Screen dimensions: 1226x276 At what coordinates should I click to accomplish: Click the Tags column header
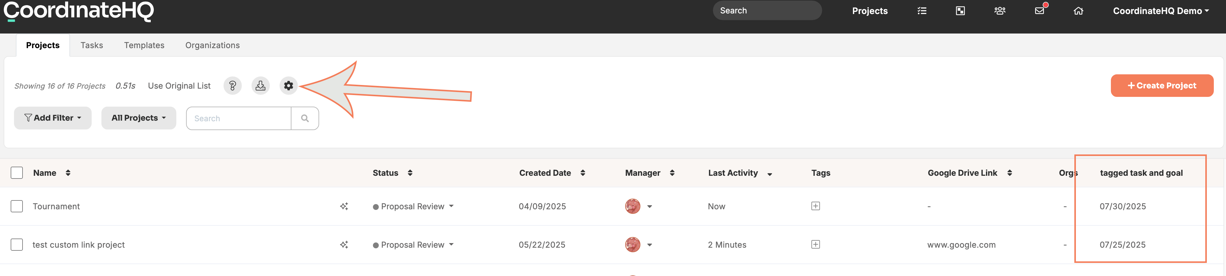820,173
